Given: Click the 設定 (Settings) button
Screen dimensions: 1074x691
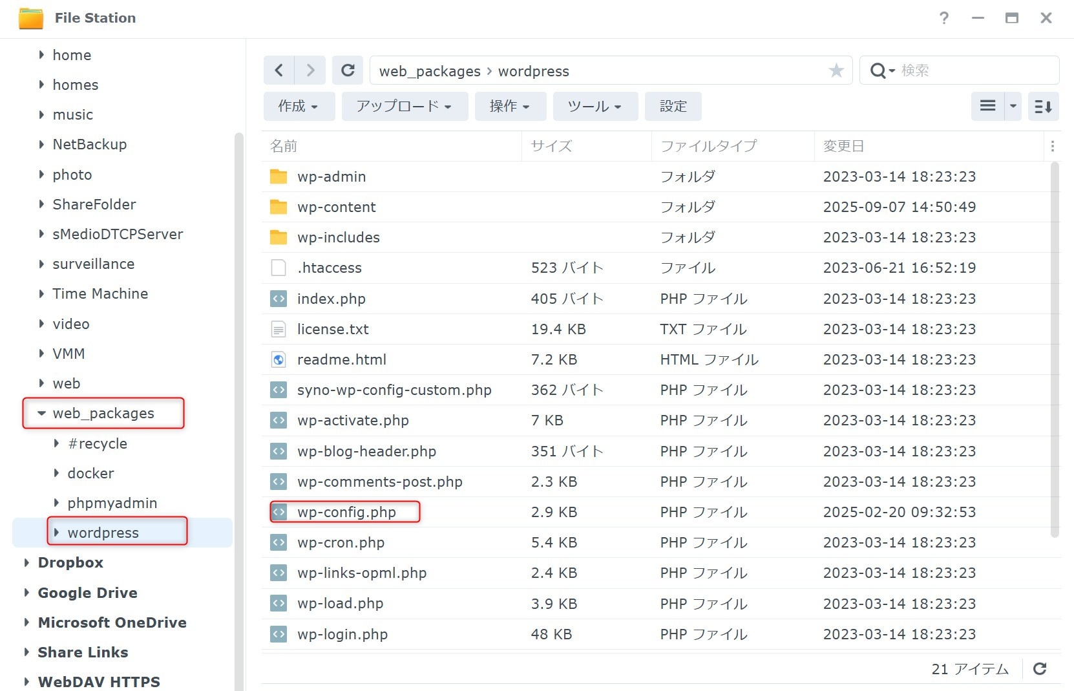Looking at the screenshot, I should (673, 107).
